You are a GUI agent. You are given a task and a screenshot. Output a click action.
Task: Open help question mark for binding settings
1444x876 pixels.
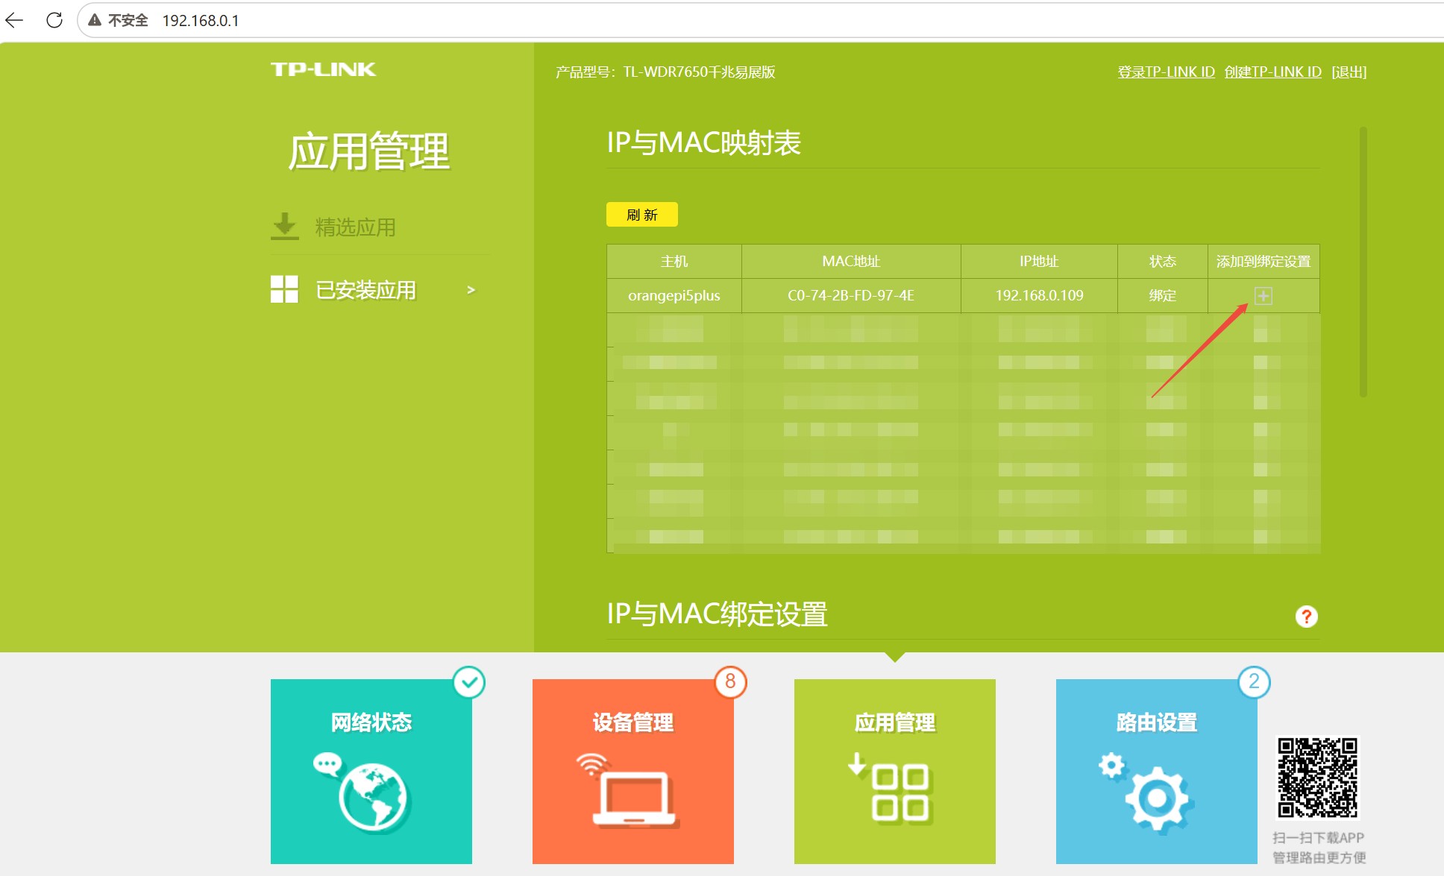tap(1306, 617)
